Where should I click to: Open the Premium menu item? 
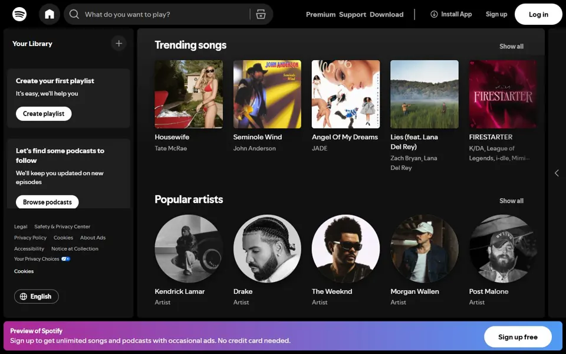[x=321, y=14]
